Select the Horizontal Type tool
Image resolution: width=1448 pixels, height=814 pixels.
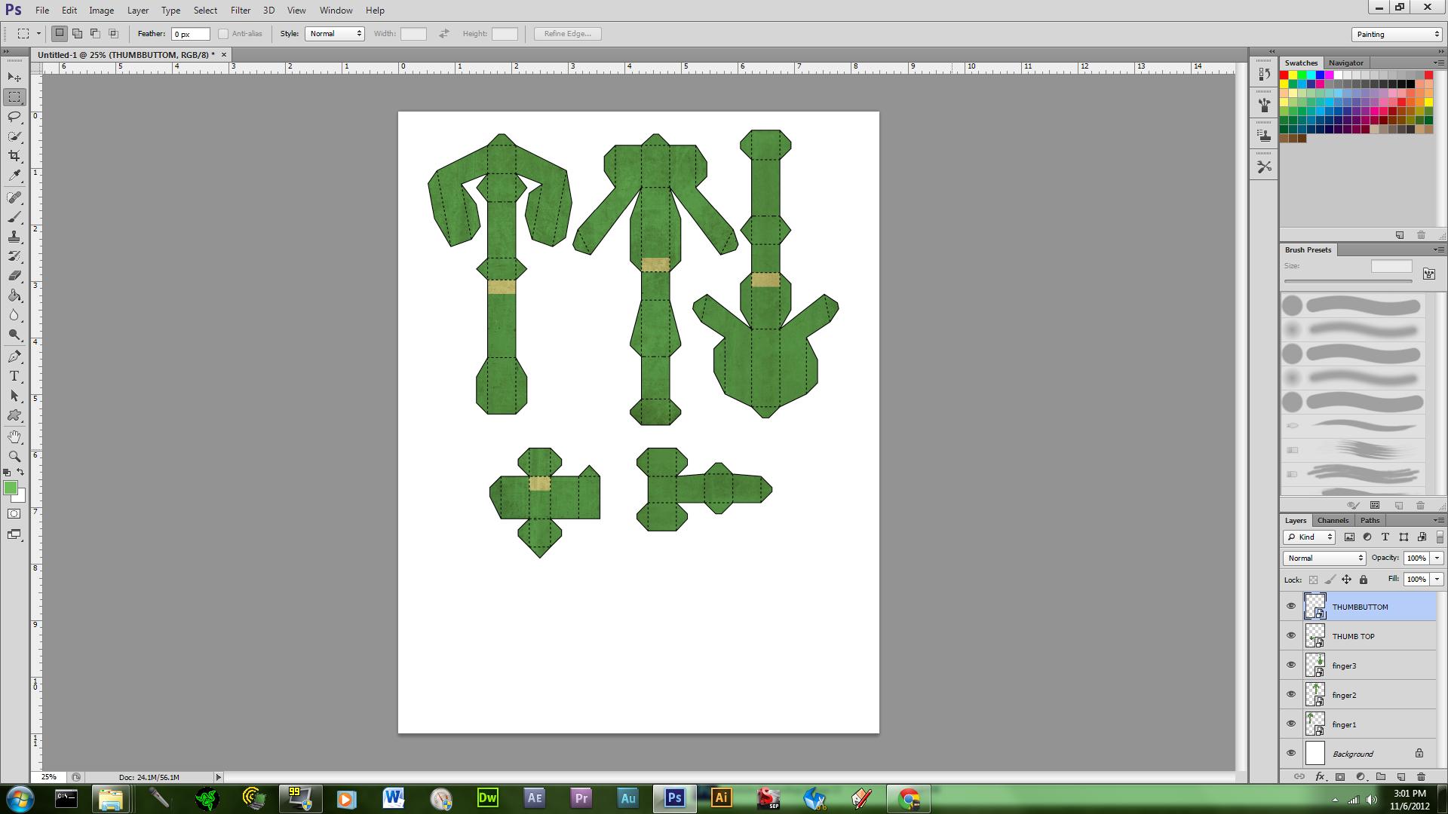pos(14,376)
